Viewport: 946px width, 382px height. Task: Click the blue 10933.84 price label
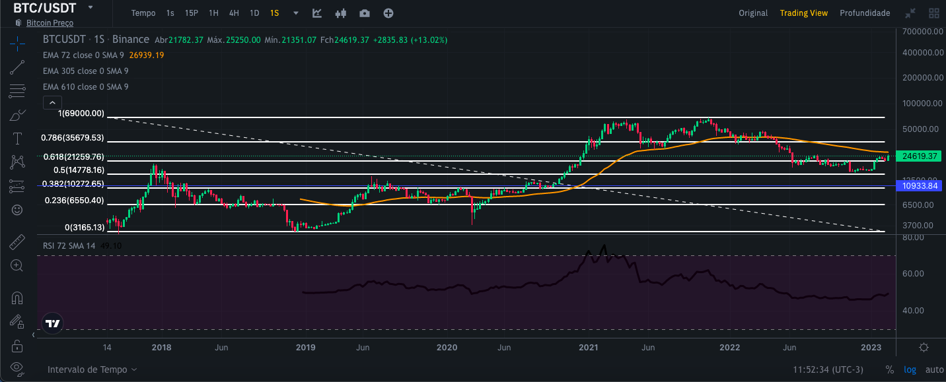(920, 186)
